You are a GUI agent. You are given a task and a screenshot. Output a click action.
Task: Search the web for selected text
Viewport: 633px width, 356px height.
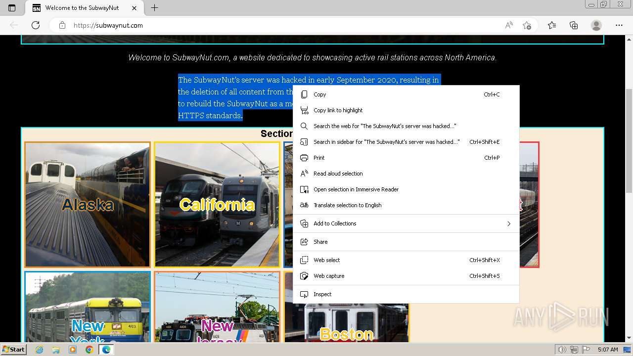[x=406, y=126]
